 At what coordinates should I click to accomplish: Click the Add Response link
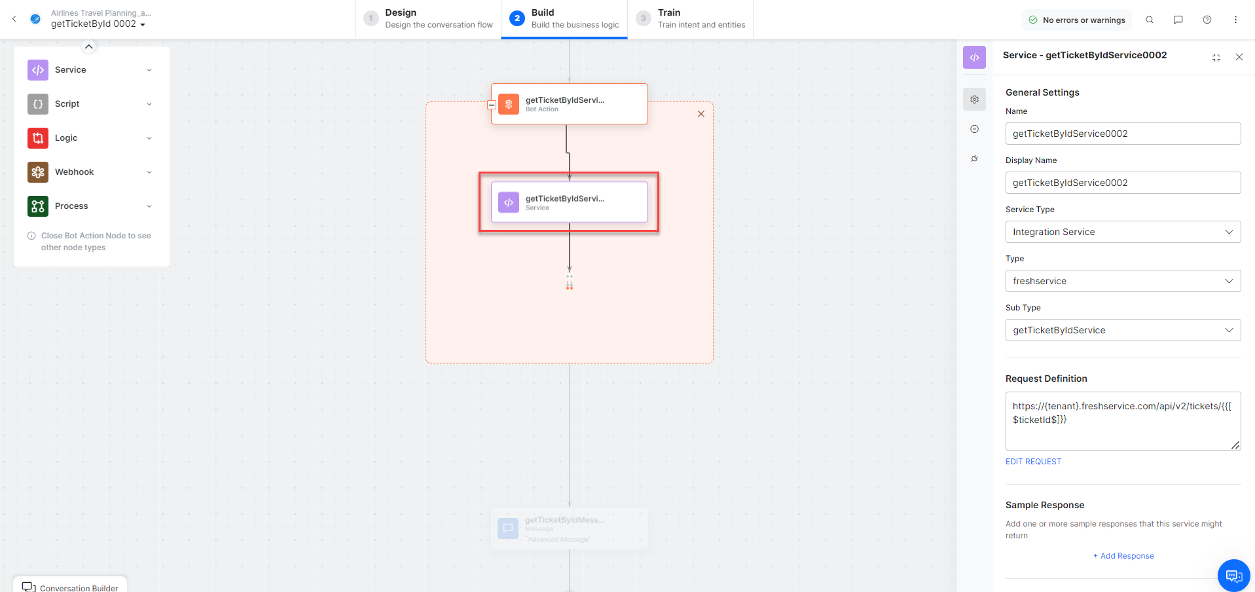point(1123,556)
